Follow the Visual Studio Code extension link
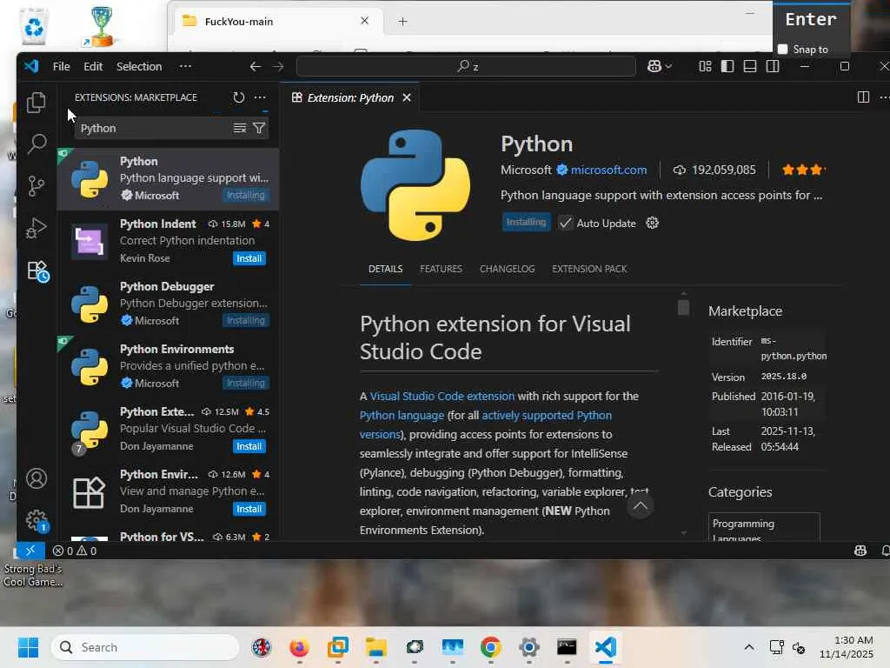 click(x=442, y=396)
